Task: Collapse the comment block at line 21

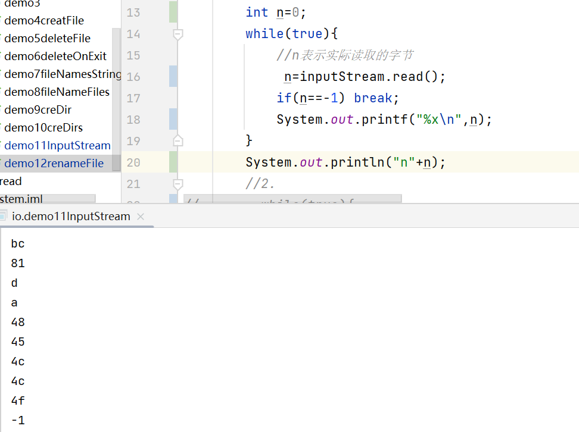Action: [x=178, y=184]
